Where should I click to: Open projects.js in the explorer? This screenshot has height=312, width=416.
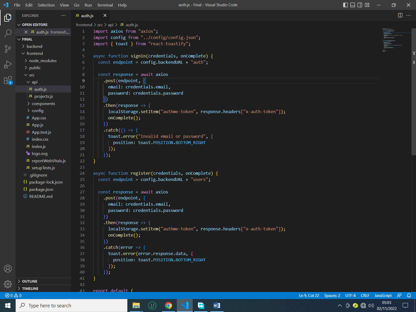coord(43,96)
